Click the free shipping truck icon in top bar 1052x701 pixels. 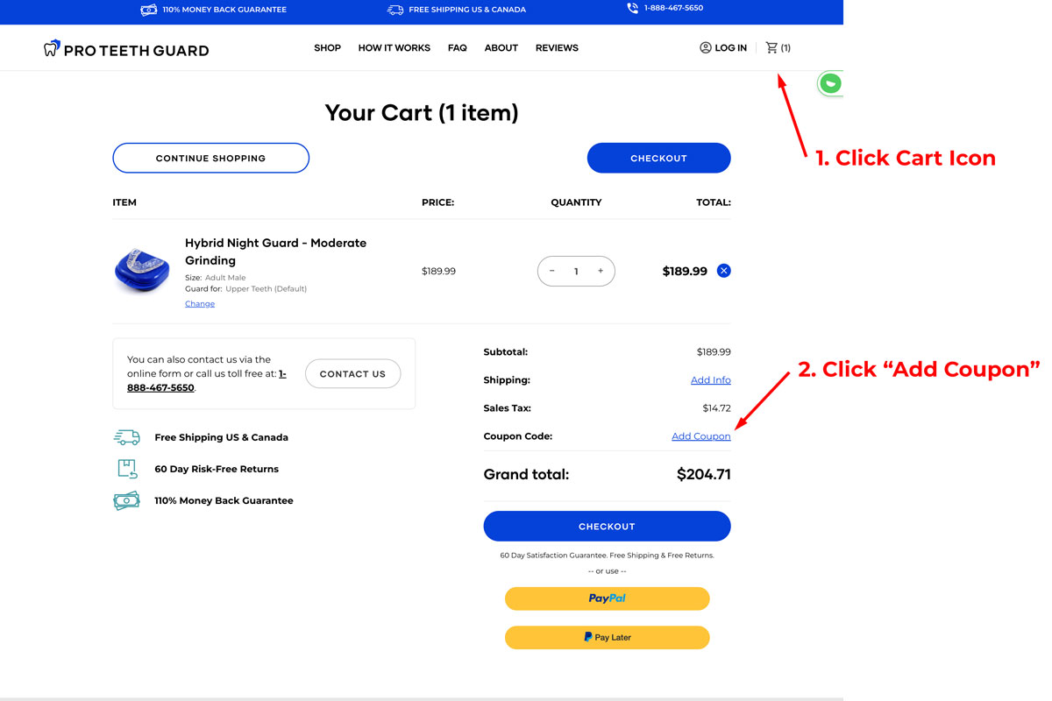[x=395, y=10]
